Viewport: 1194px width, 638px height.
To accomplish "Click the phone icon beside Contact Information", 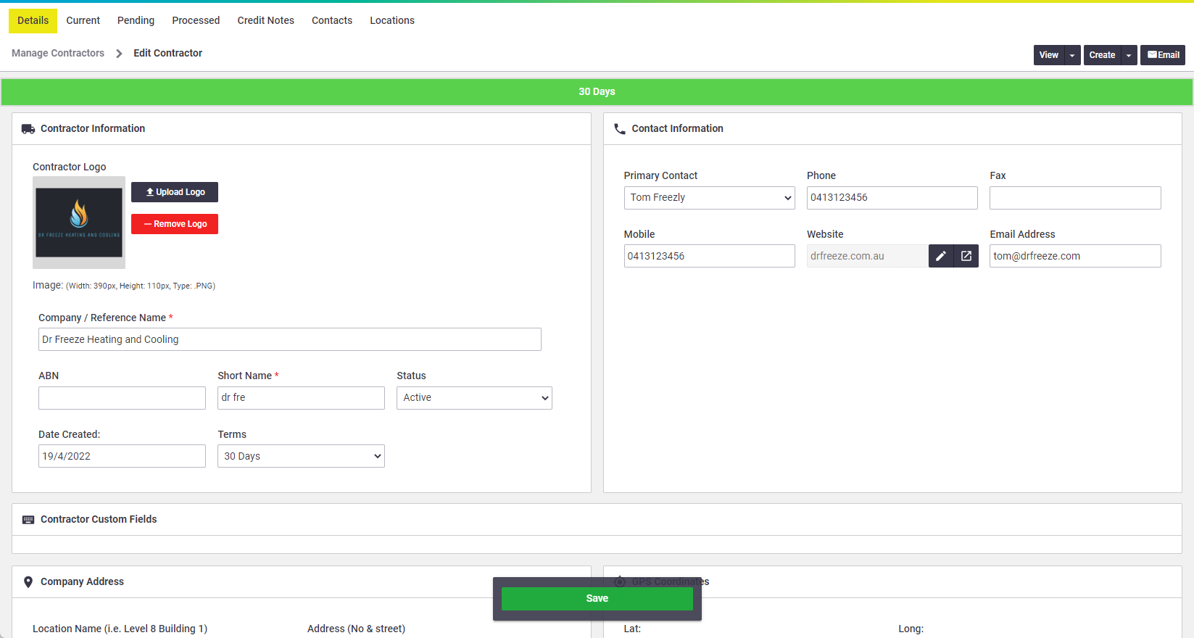I will (x=620, y=129).
